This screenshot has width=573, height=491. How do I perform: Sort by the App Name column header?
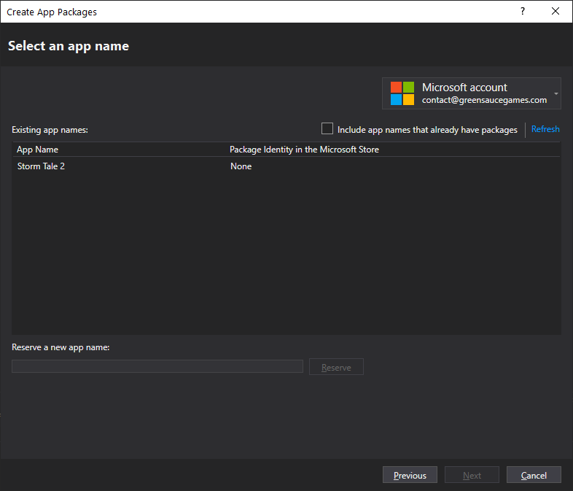click(38, 150)
